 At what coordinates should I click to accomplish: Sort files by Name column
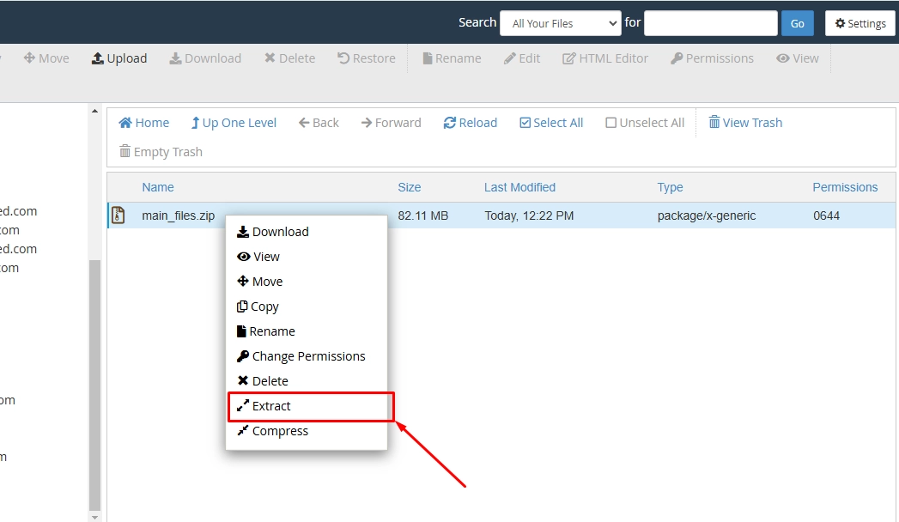coord(158,187)
